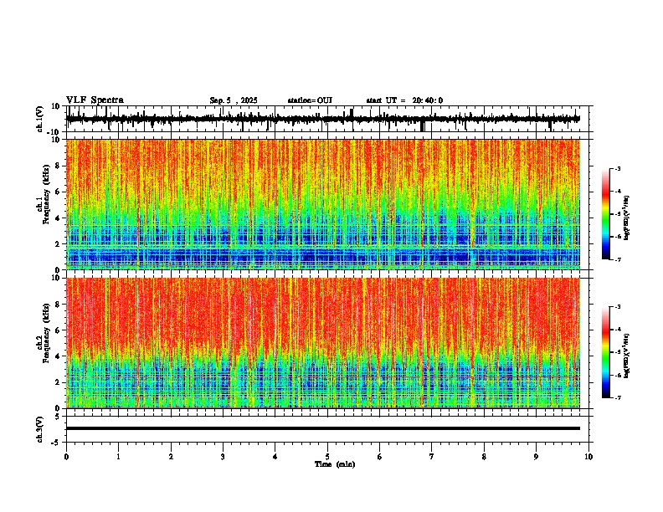Click the ch.1 spectrogram color scale bar
Image resolution: width=663 pixels, height=512 pixels.
[605, 214]
